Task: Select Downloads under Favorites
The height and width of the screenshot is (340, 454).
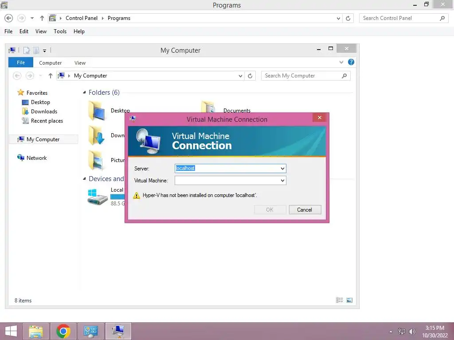Action: pos(39,111)
